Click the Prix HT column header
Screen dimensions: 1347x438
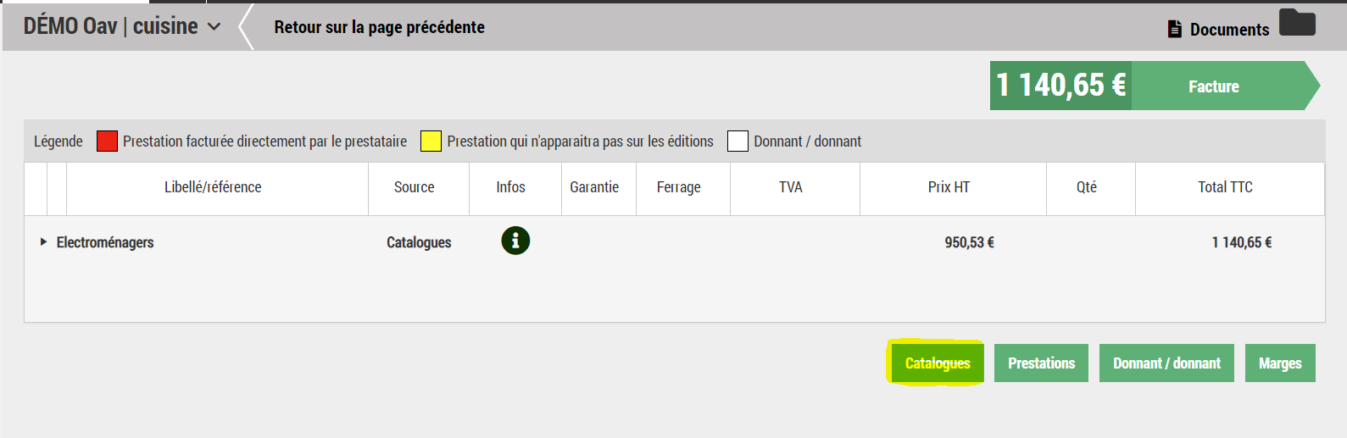click(949, 187)
